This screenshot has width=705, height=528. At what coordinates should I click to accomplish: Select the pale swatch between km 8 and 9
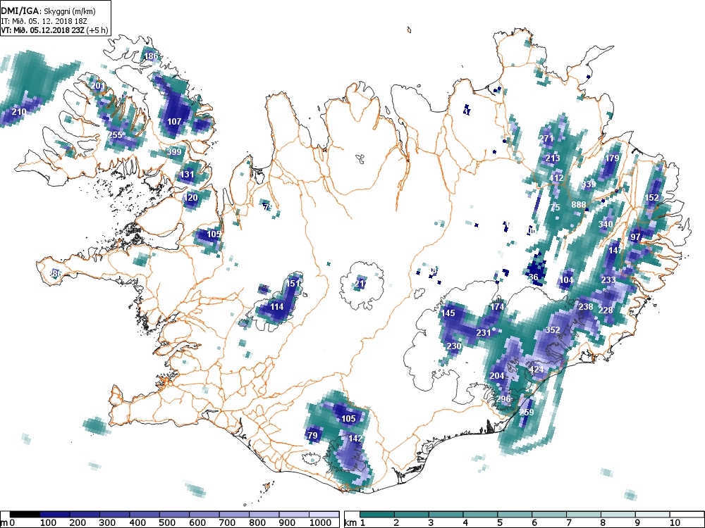(x=618, y=515)
